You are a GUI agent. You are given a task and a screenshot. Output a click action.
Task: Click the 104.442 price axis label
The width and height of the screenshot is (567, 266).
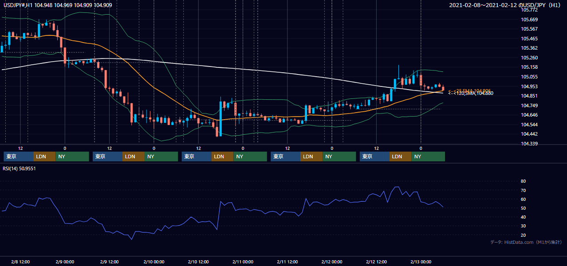click(x=530, y=134)
